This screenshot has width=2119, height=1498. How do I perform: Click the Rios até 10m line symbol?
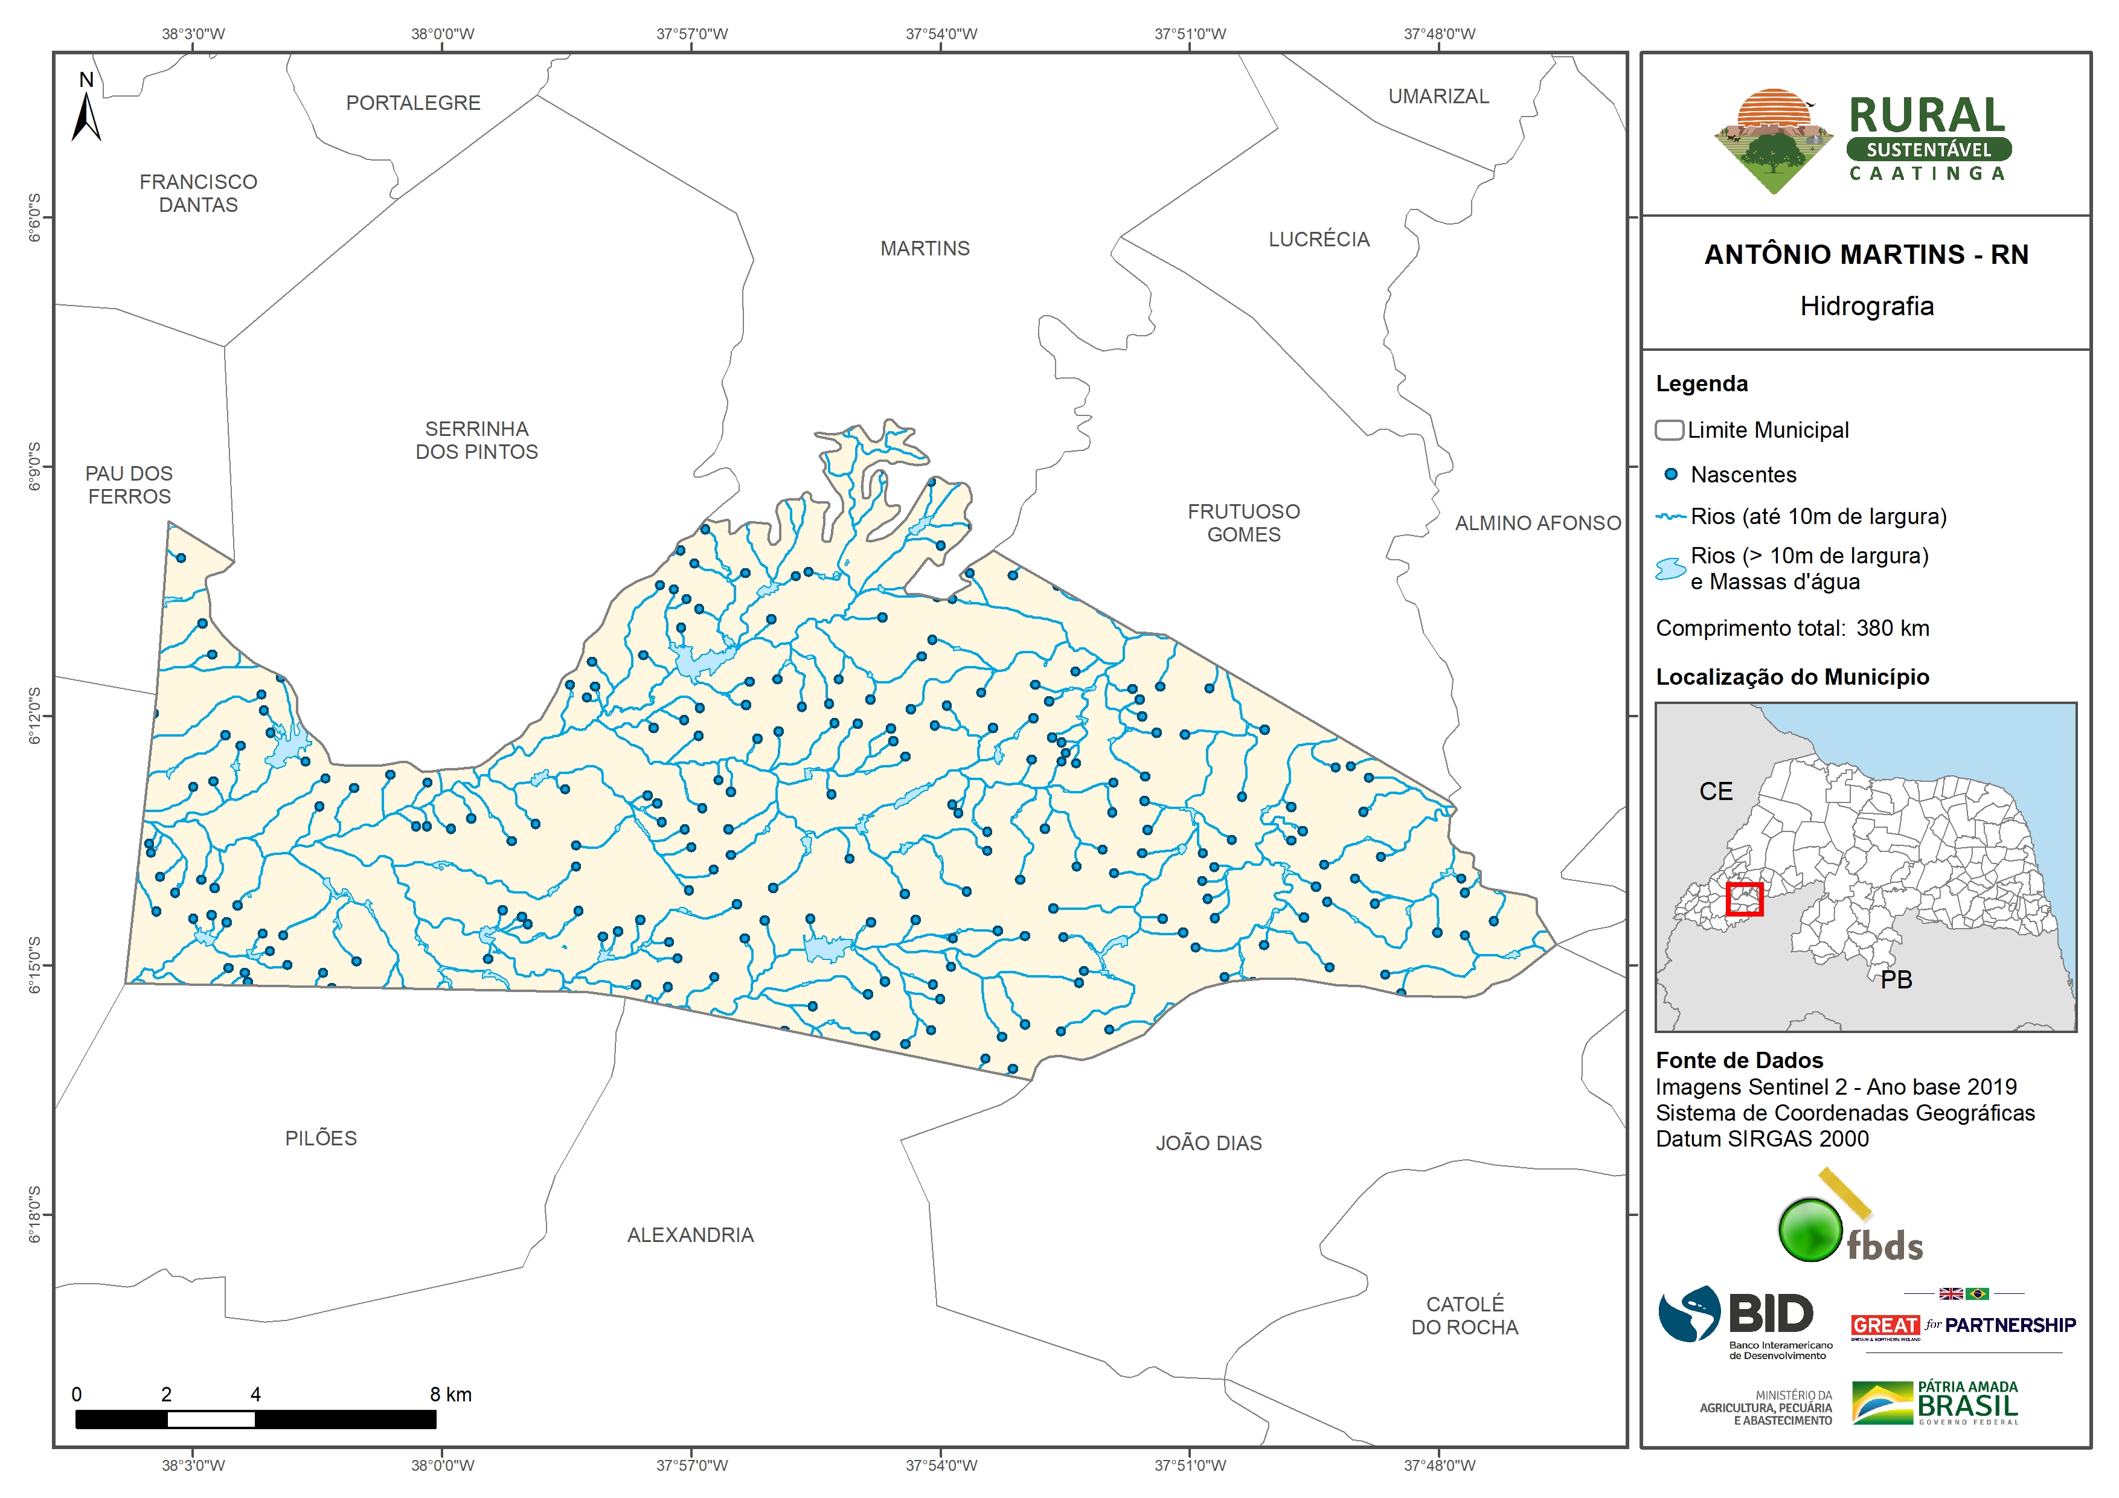click(x=1670, y=517)
